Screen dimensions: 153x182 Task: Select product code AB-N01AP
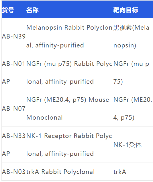[14, 72]
